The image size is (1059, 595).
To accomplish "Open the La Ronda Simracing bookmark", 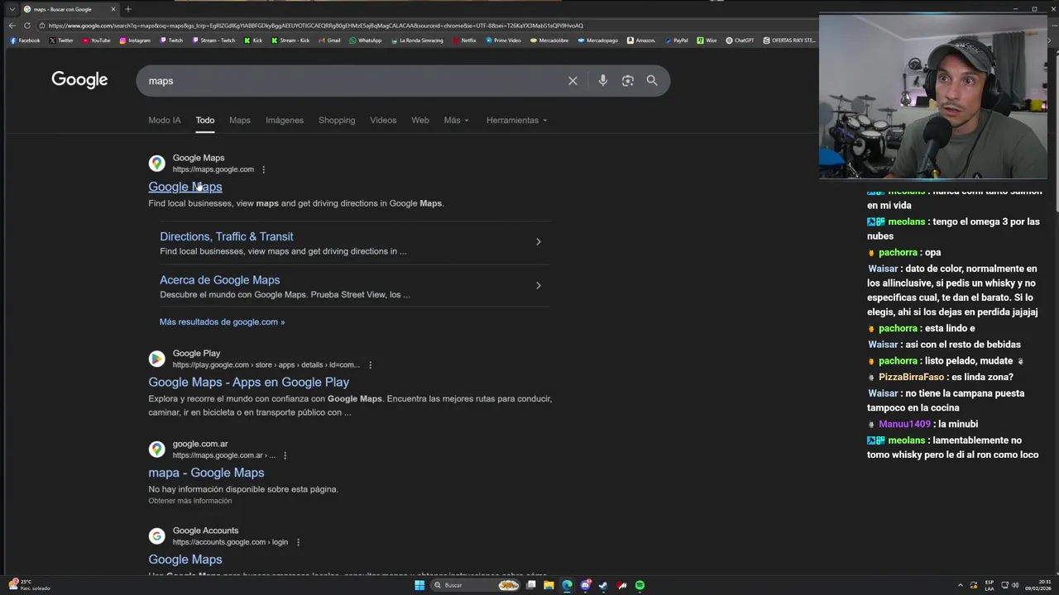I will click(416, 40).
